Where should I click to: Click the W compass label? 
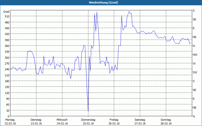coord(194,64)
